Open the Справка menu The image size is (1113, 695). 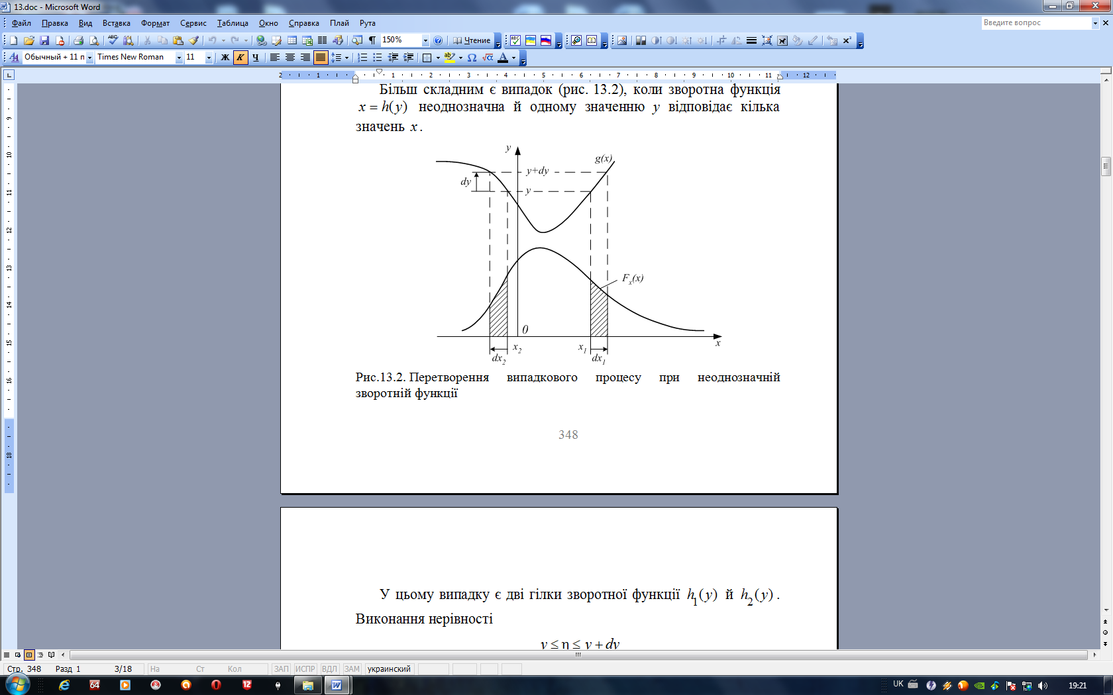303,23
